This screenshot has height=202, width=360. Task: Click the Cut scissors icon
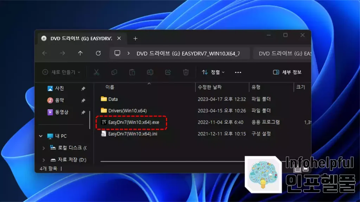(x=96, y=72)
